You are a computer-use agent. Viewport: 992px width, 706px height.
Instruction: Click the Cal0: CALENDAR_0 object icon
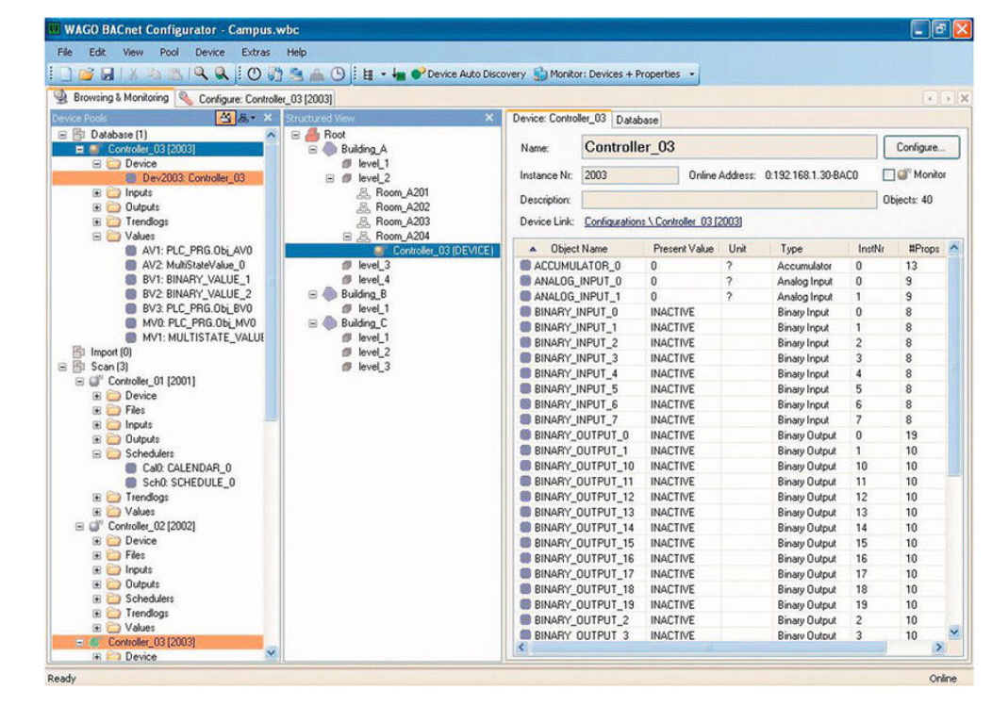(131, 468)
